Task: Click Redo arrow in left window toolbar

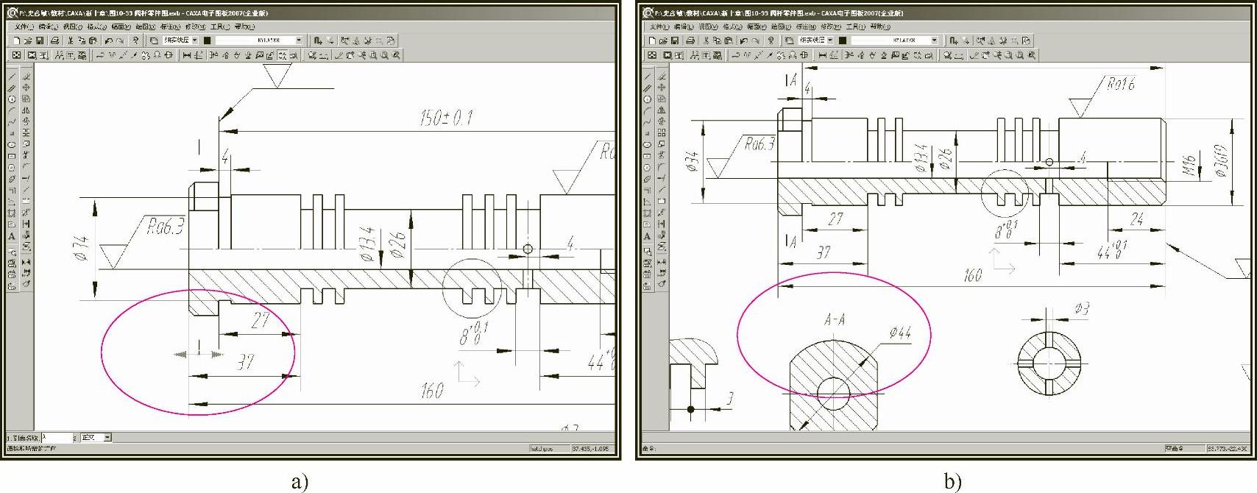Action: point(120,40)
